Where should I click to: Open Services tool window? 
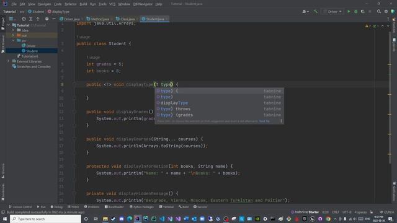click(200, 207)
